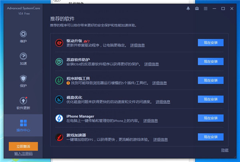Open 详细信息 for iPhone Manager
The width and height of the screenshot is (240, 162).
(x=150, y=121)
